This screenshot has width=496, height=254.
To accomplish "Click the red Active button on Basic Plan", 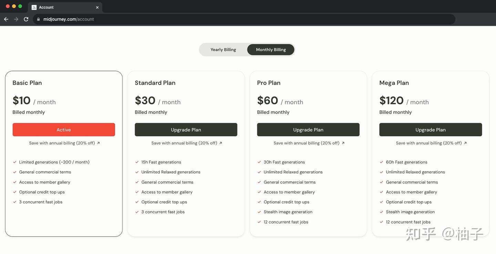I will pos(64,130).
